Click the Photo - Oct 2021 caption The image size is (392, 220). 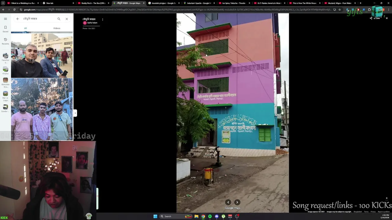(x=89, y=28)
